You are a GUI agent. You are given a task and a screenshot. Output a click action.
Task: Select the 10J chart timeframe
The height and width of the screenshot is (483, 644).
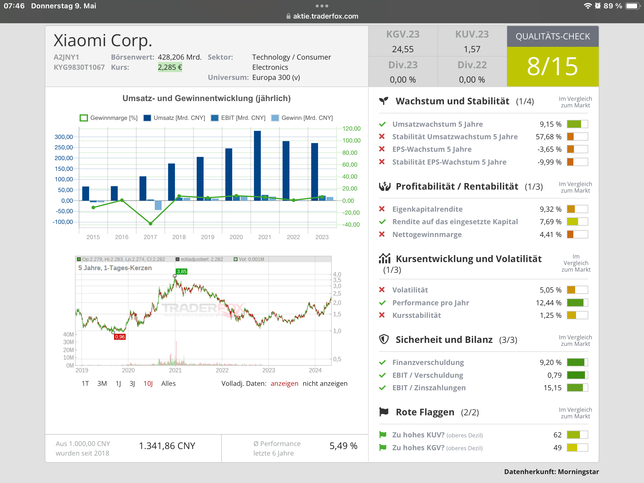(x=148, y=383)
